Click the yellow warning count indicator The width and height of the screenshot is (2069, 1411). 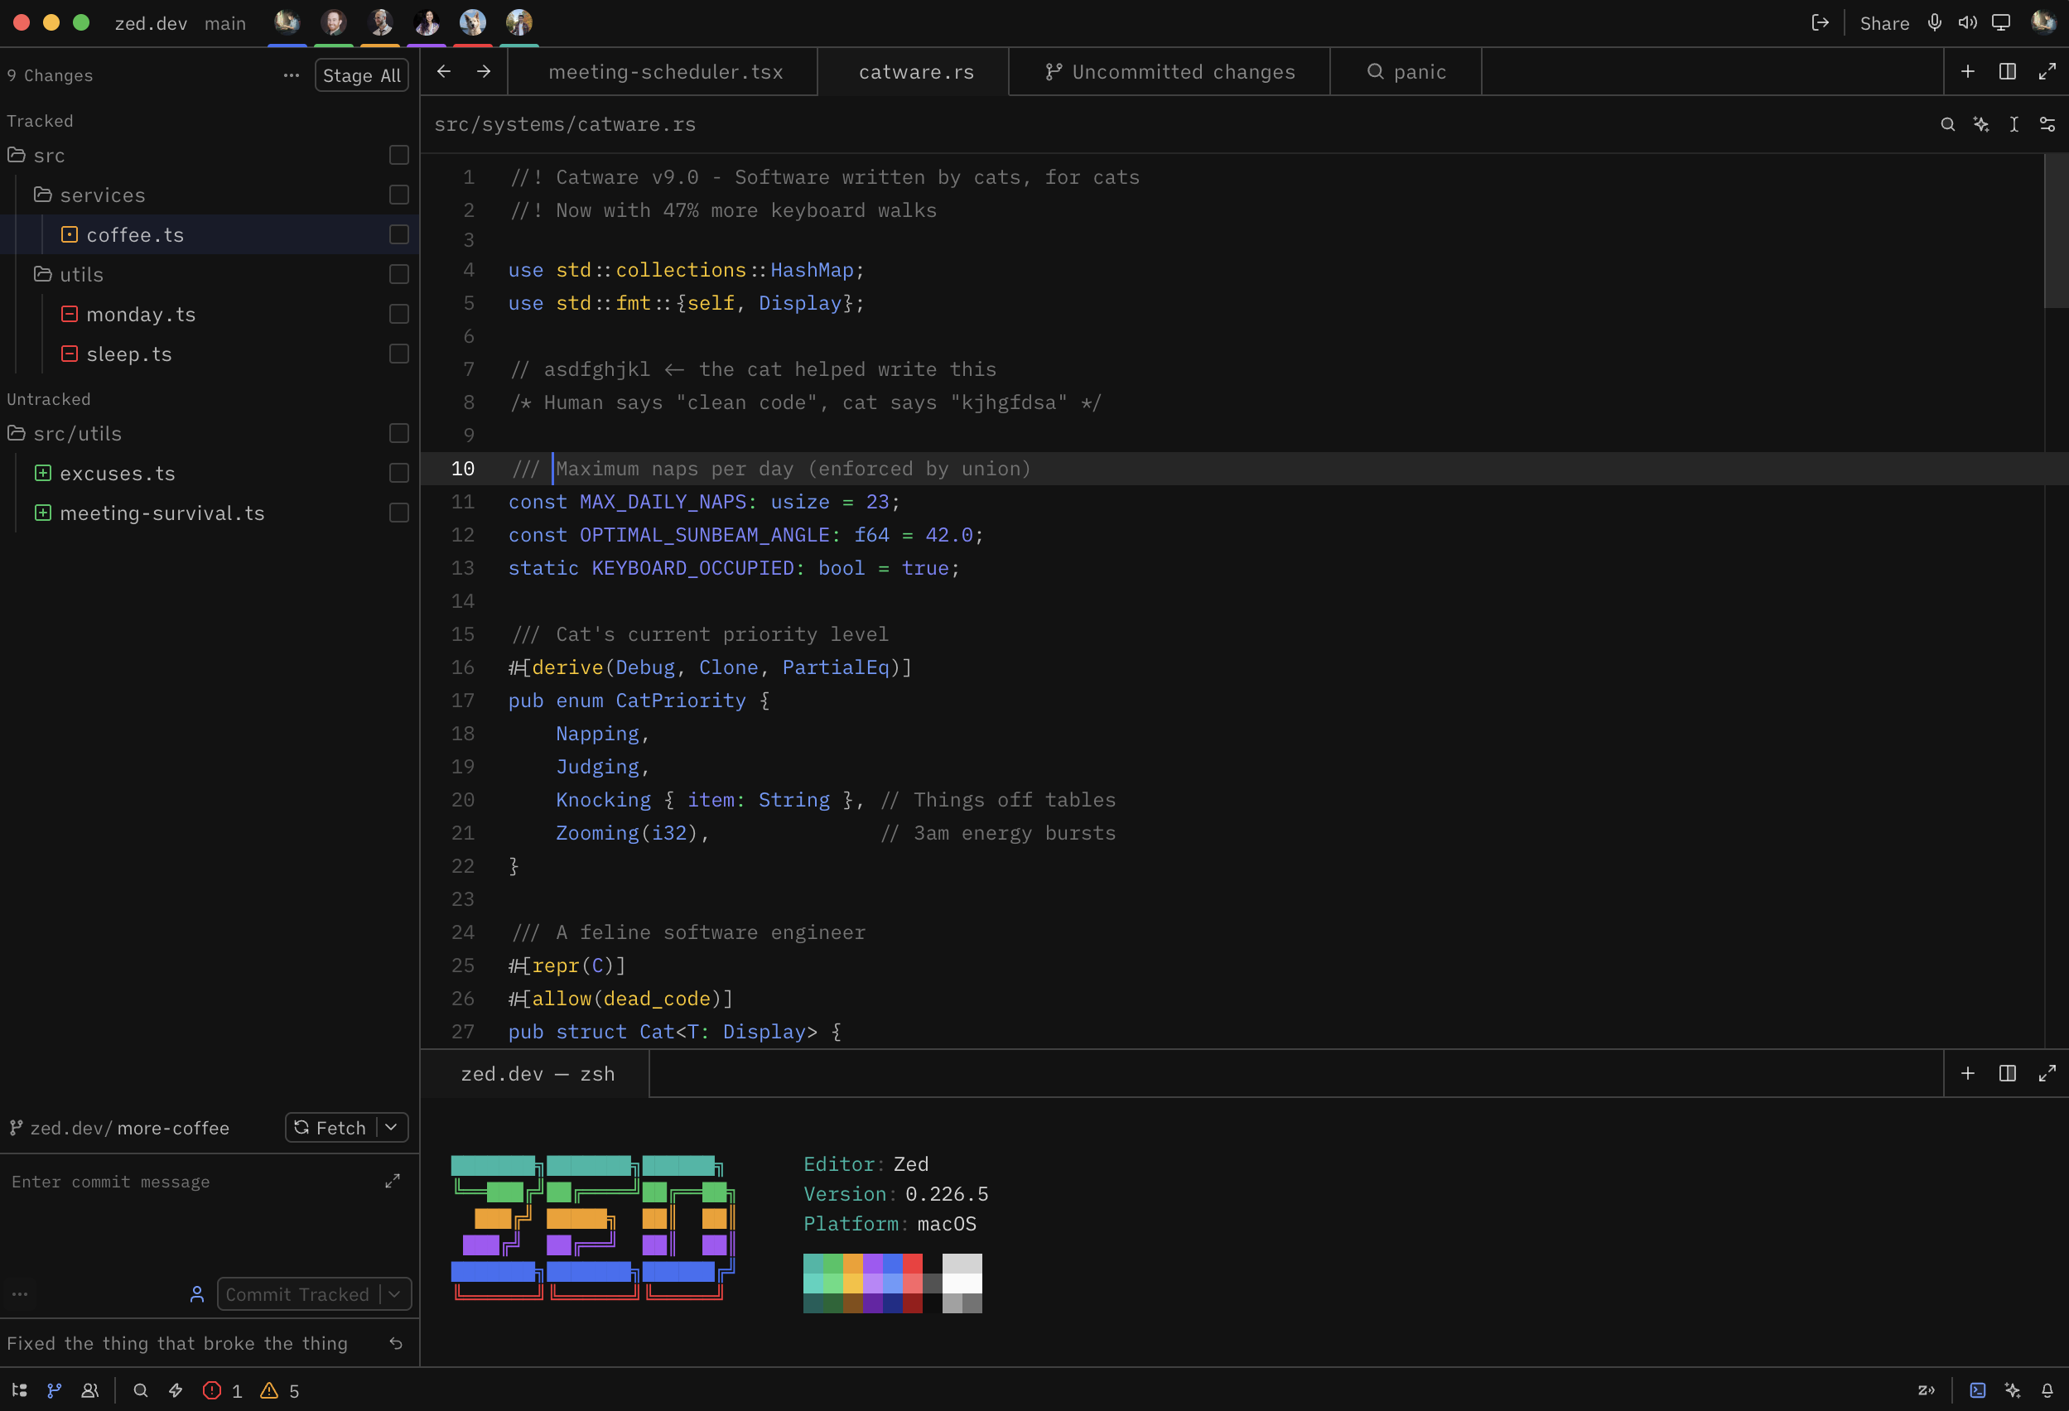(280, 1389)
